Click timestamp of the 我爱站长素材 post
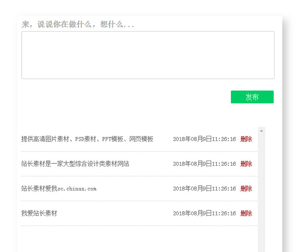The width and height of the screenshot is (299, 252). [x=204, y=213]
